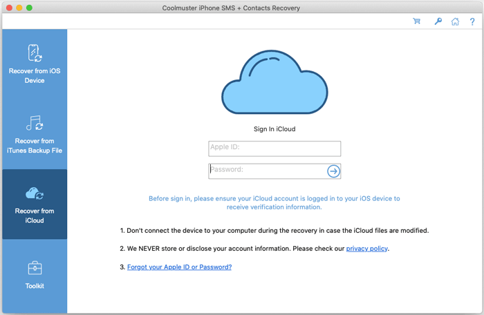Open the privacy policy link
This screenshot has width=484, height=315.
[366, 249]
